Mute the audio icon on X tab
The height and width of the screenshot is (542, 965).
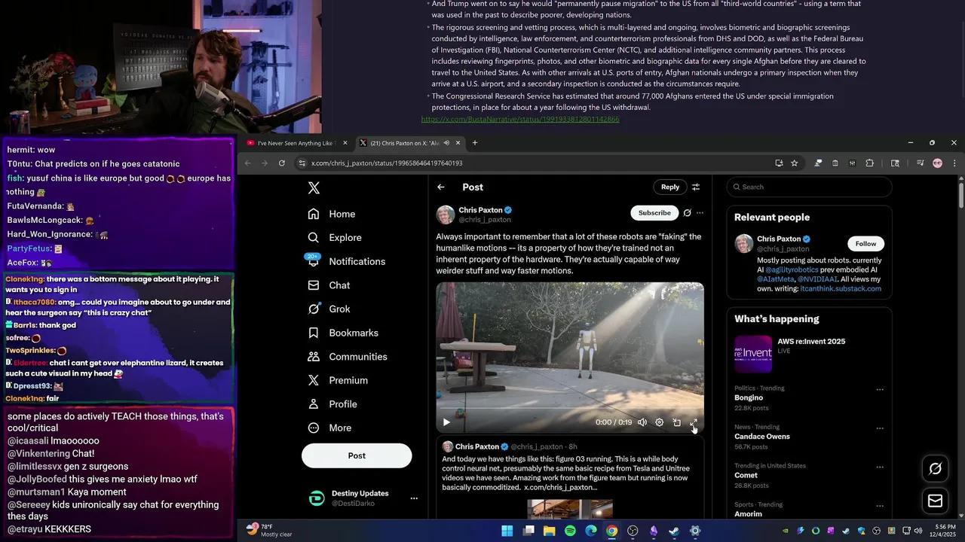coord(446,143)
